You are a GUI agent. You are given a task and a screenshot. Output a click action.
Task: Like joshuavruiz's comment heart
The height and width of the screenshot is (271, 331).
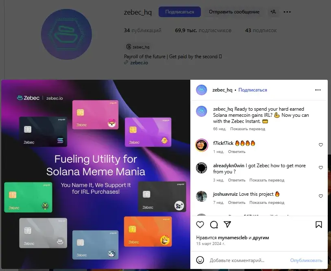point(321,196)
